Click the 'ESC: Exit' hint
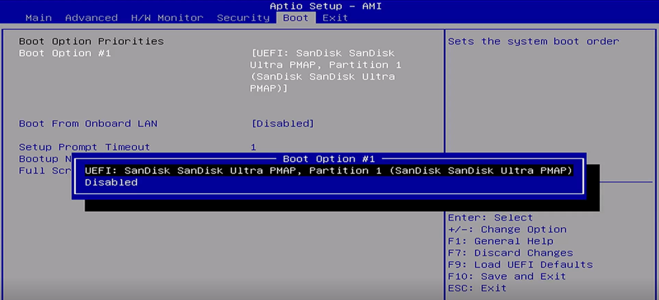 coord(477,289)
